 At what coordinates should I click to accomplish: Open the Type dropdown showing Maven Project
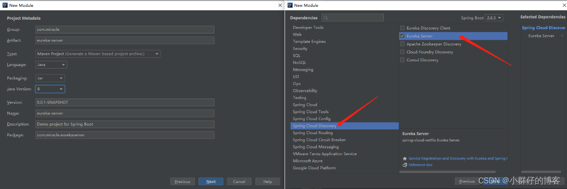pyautogui.click(x=98, y=54)
